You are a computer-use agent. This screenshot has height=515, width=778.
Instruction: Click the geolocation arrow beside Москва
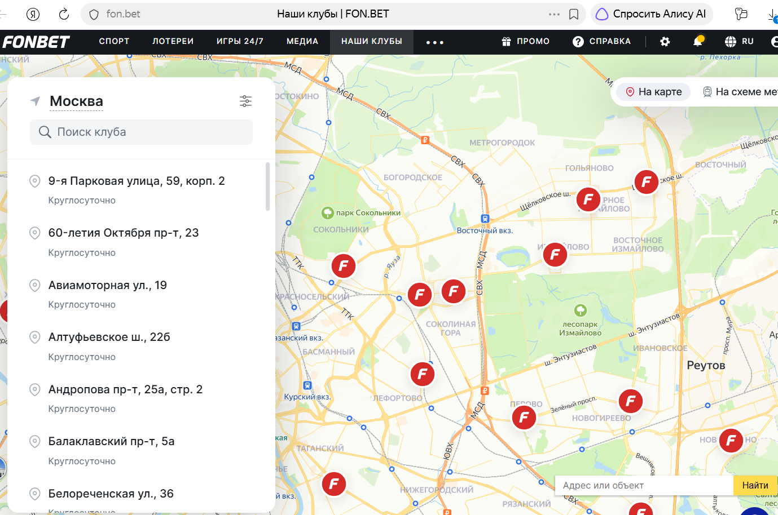click(35, 101)
